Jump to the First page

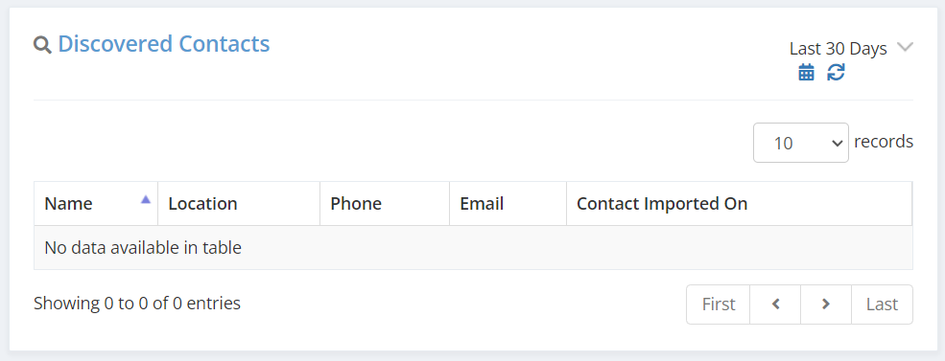coord(719,305)
